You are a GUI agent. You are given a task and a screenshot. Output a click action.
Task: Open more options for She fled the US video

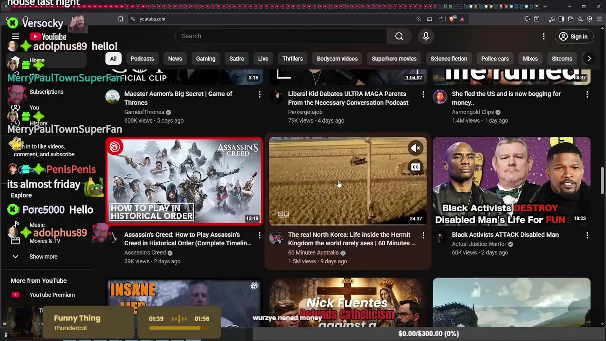[587, 95]
